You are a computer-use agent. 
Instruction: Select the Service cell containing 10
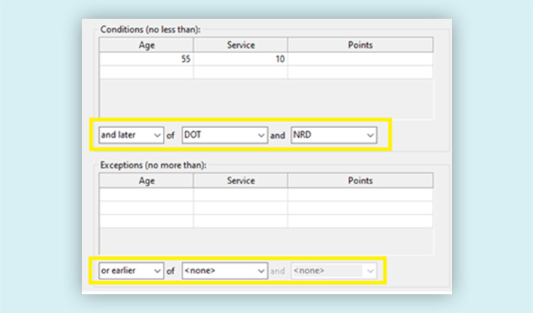[240, 59]
